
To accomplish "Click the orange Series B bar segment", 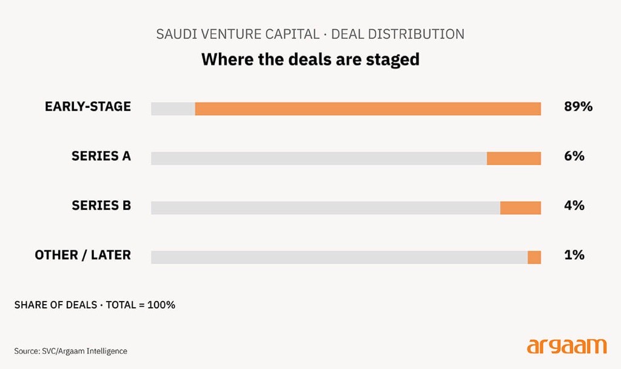I will pos(520,208).
